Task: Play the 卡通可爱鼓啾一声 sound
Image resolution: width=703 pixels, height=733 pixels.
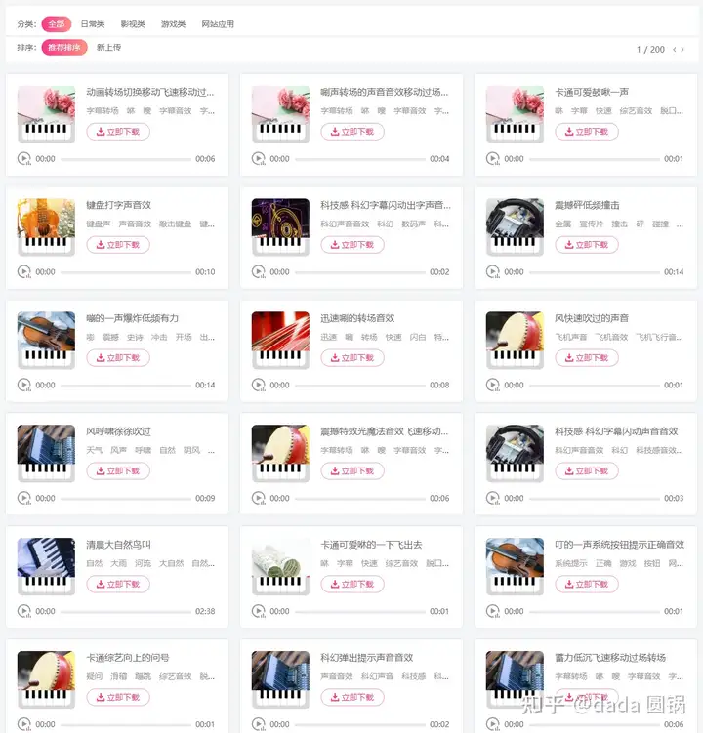Action: coord(492,158)
